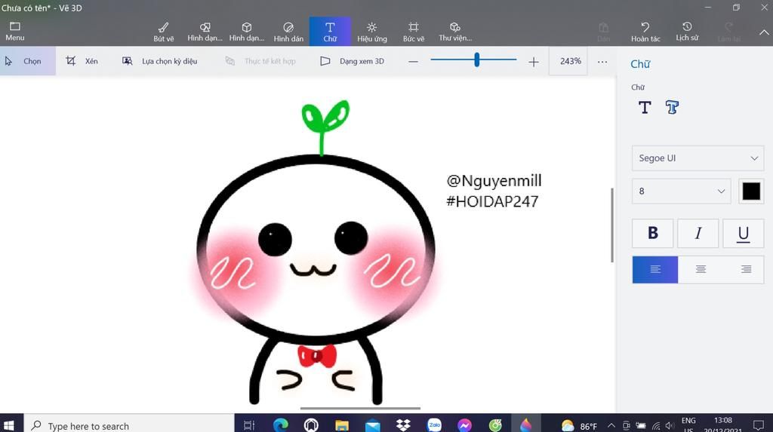
Task: Activate the Xén crop tool
Action: 82,61
